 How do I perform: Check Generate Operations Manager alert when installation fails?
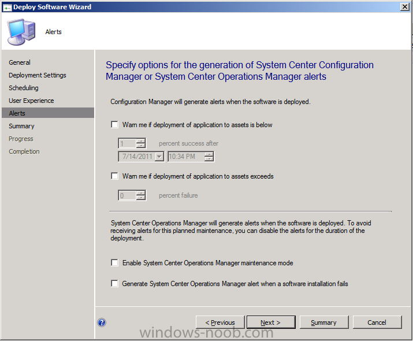114,283
